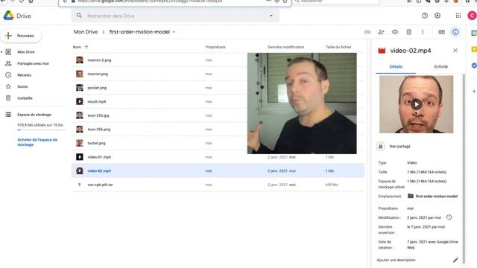Reverse sort direction arrow next to Nom
Viewport: 477px width, 268px height.
(x=86, y=47)
